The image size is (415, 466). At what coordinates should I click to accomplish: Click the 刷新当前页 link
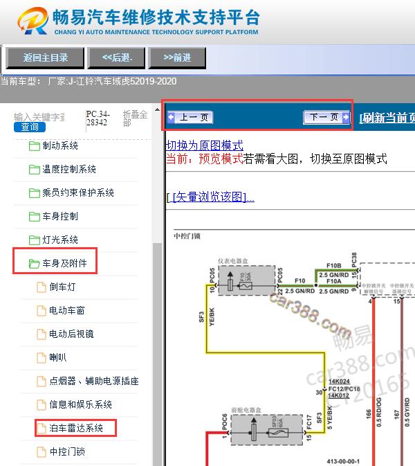click(387, 118)
